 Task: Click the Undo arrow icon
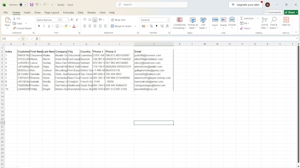click(37, 4)
